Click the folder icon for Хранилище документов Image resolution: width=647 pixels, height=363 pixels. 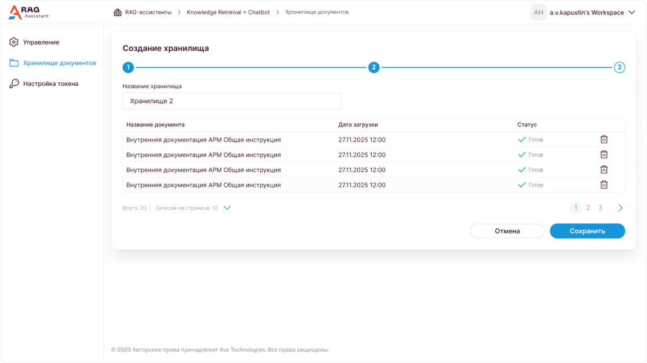pyautogui.click(x=14, y=63)
